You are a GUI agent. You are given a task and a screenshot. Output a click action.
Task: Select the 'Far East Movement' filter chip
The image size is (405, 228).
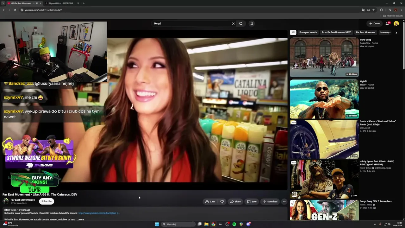(366, 32)
